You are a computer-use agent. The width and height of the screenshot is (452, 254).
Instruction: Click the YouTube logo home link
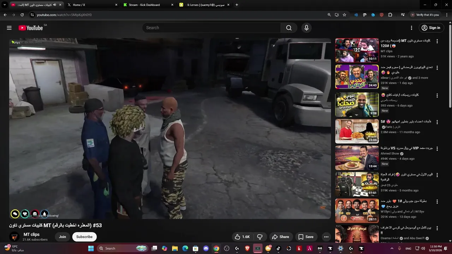[31, 28]
